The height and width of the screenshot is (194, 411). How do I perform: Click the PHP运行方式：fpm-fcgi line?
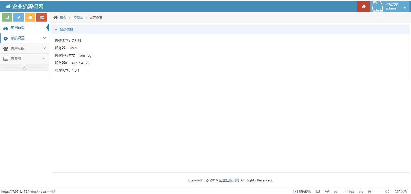pyautogui.click(x=74, y=55)
